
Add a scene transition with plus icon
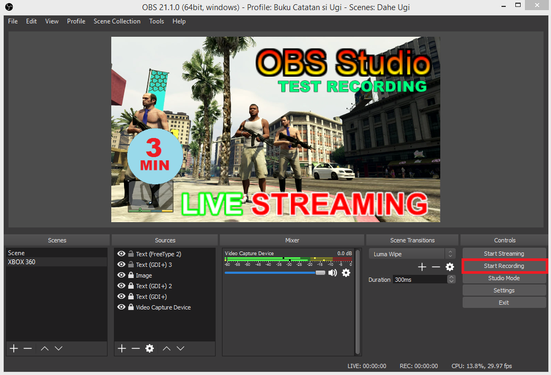pos(422,267)
